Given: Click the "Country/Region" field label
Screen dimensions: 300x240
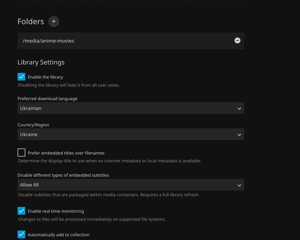Looking at the screenshot, I should 33,125.
